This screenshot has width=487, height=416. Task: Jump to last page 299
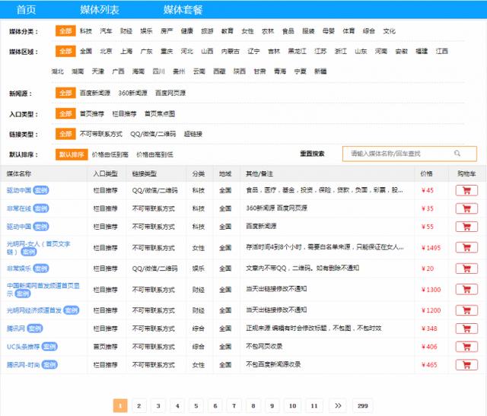coord(362,406)
